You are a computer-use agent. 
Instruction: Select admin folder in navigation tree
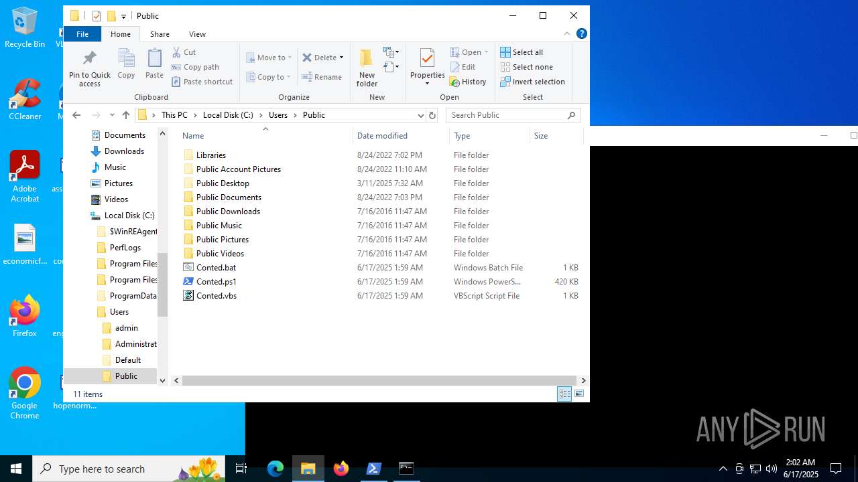tap(126, 328)
